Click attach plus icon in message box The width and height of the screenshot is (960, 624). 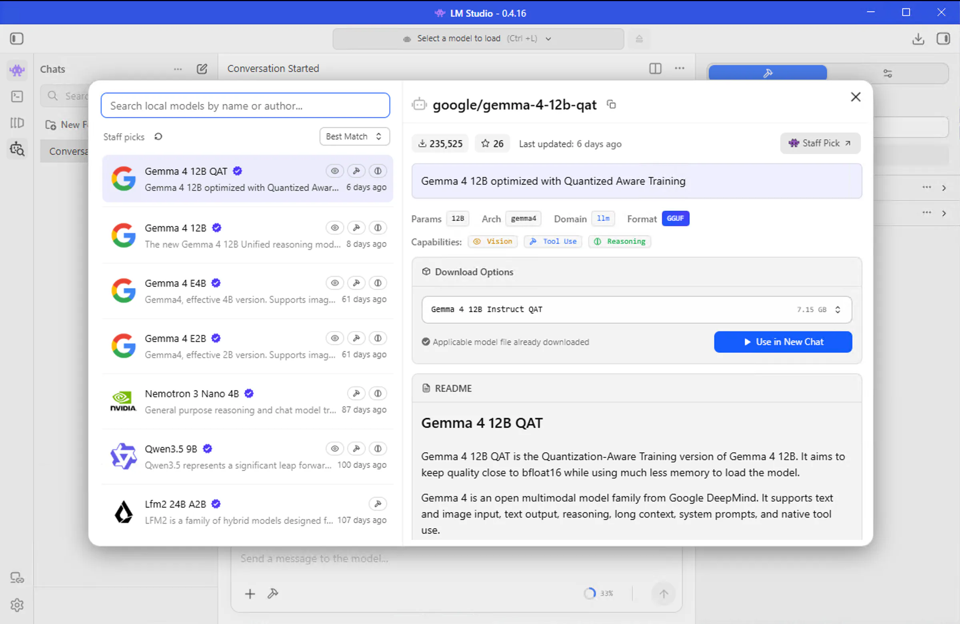(250, 594)
